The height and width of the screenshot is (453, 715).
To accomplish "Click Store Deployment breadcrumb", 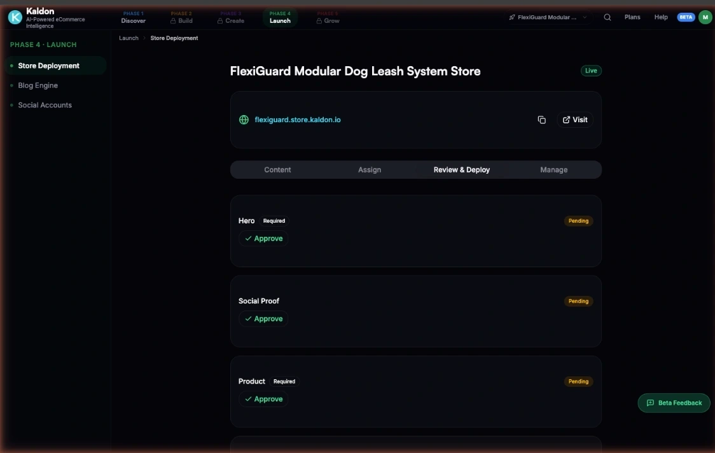I will click(x=174, y=38).
